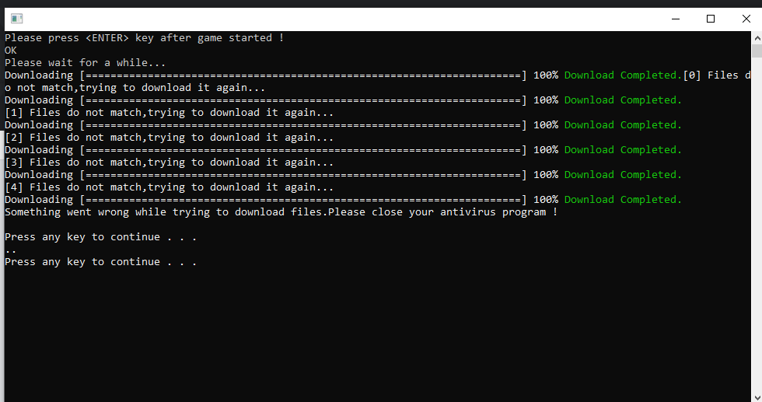
Task: Click the scrollbar up arrow
Action: click(757, 37)
